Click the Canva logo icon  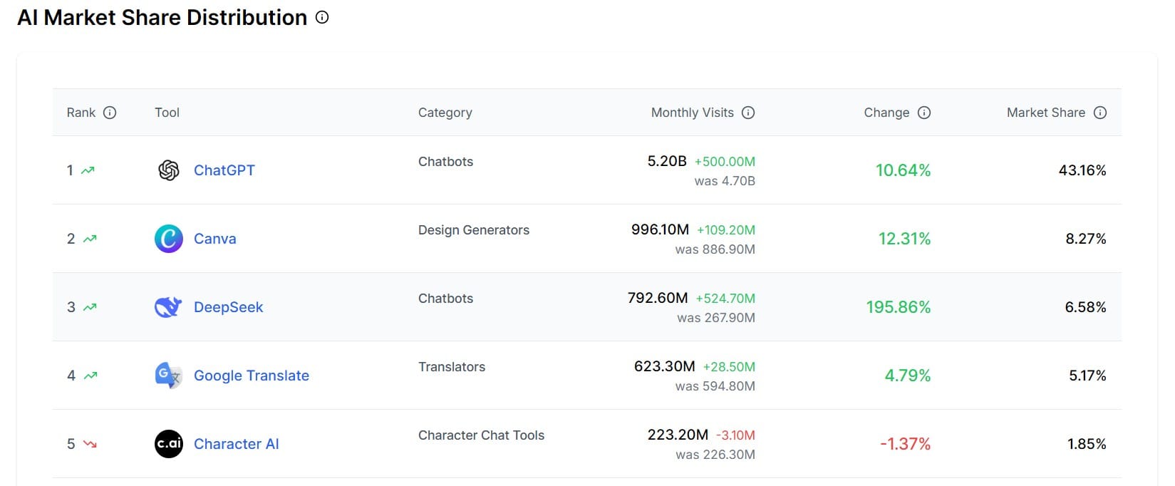[169, 239]
